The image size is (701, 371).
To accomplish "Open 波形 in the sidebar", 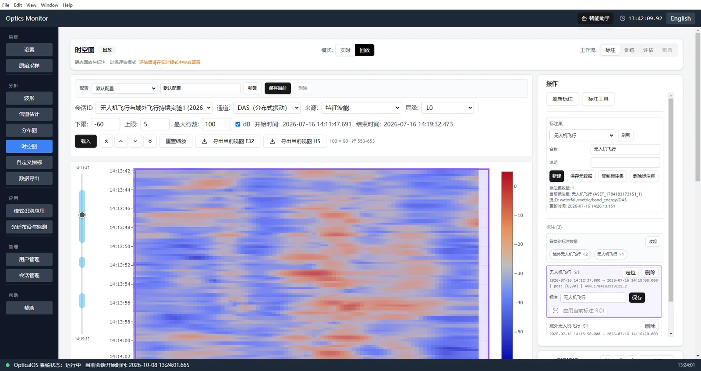I will (x=29, y=98).
